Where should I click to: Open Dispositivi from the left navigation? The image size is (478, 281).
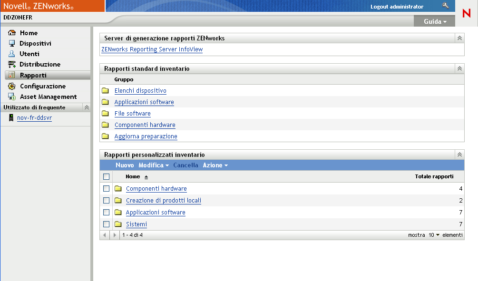(x=11, y=43)
